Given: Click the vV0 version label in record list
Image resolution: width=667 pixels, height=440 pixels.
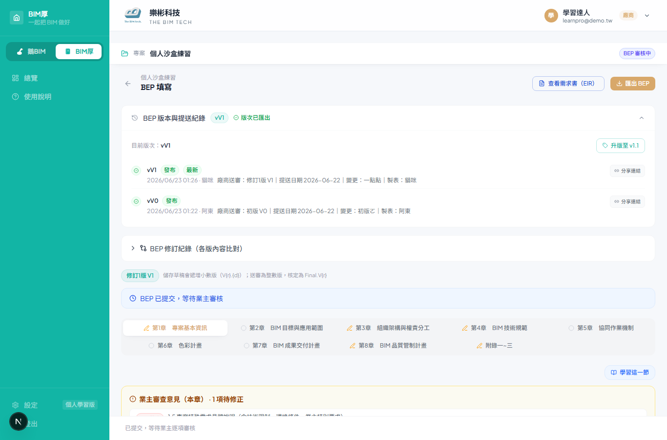Looking at the screenshot, I should (x=152, y=201).
